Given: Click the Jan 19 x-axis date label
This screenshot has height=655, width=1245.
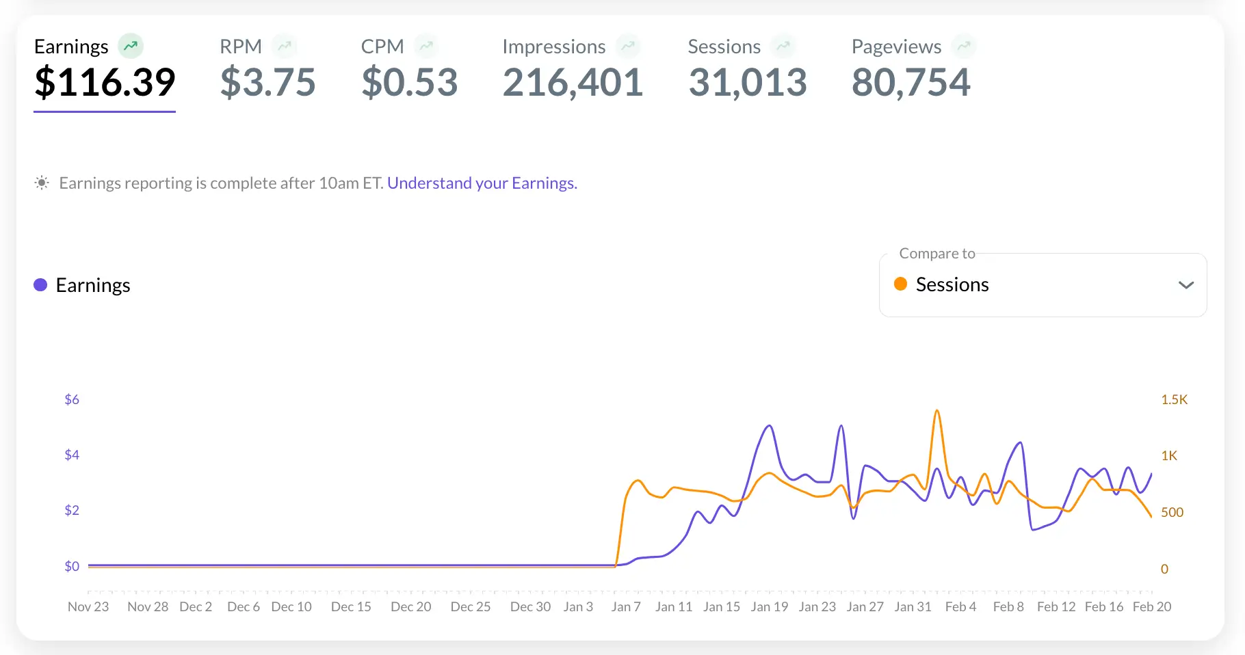Looking at the screenshot, I should [770, 606].
